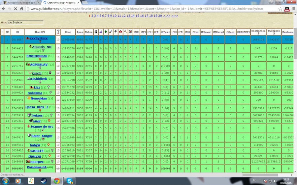Sort by Поставлено $ column header
This screenshot has height=185, width=297.
(x=258, y=32)
